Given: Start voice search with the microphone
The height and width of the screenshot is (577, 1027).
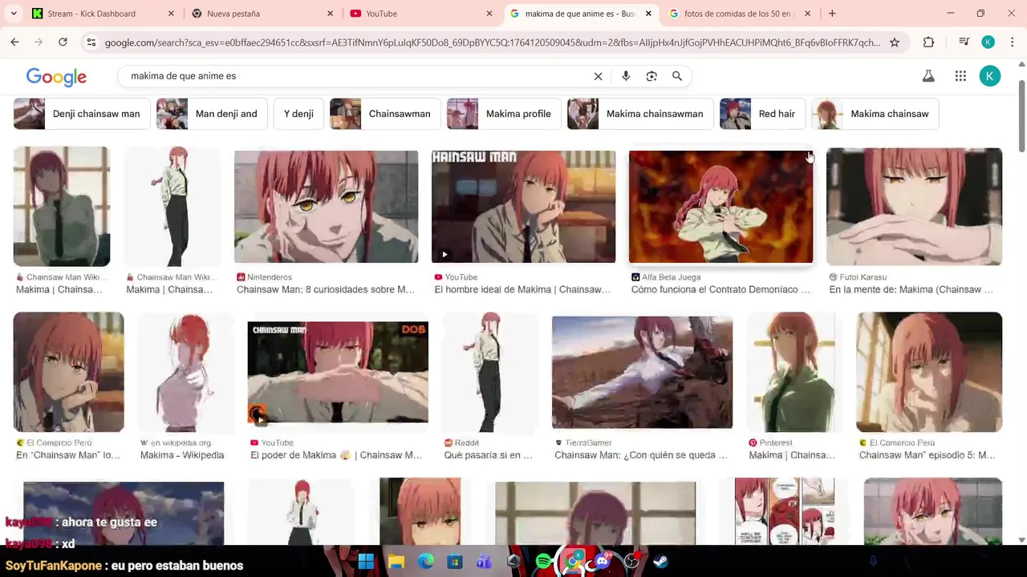Looking at the screenshot, I should (626, 76).
